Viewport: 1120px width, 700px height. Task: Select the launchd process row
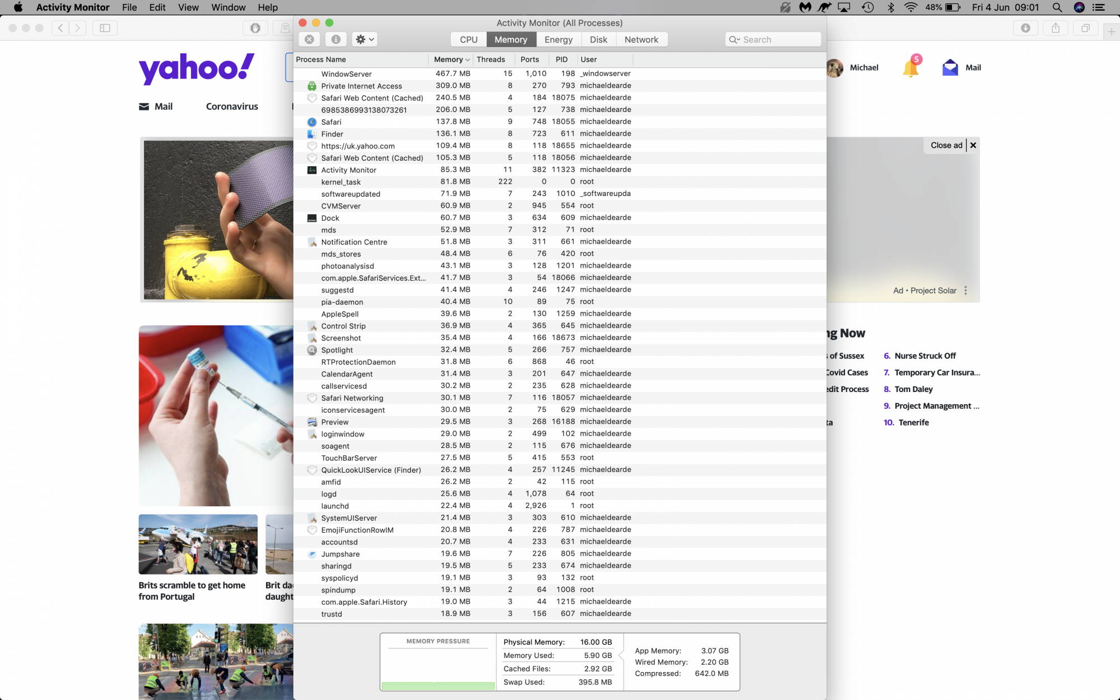tap(560, 506)
